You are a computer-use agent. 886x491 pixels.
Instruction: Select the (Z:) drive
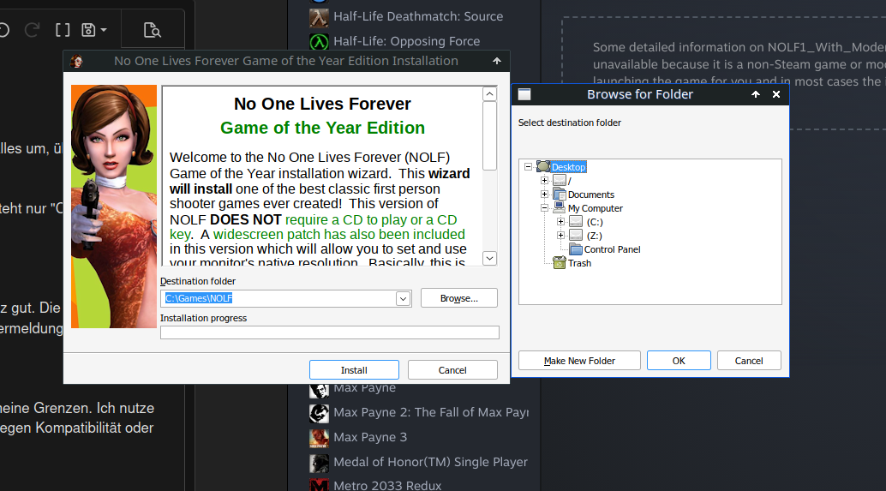(x=595, y=236)
